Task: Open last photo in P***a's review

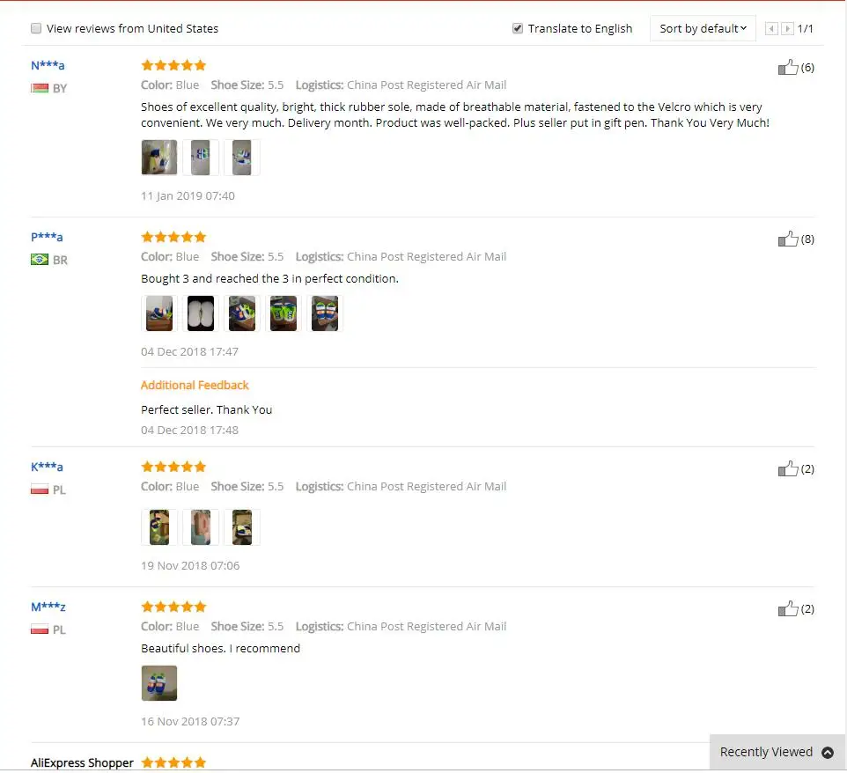Action: (325, 313)
